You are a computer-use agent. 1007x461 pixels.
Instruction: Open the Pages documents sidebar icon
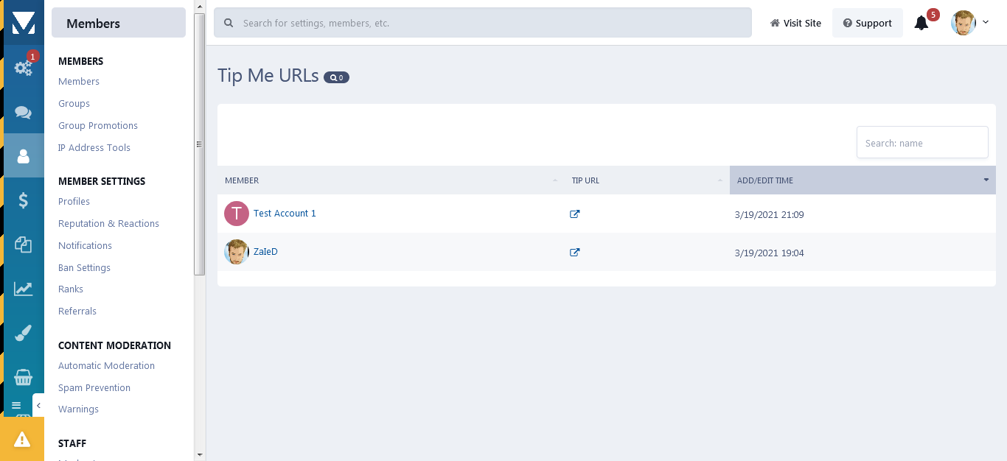tap(24, 244)
